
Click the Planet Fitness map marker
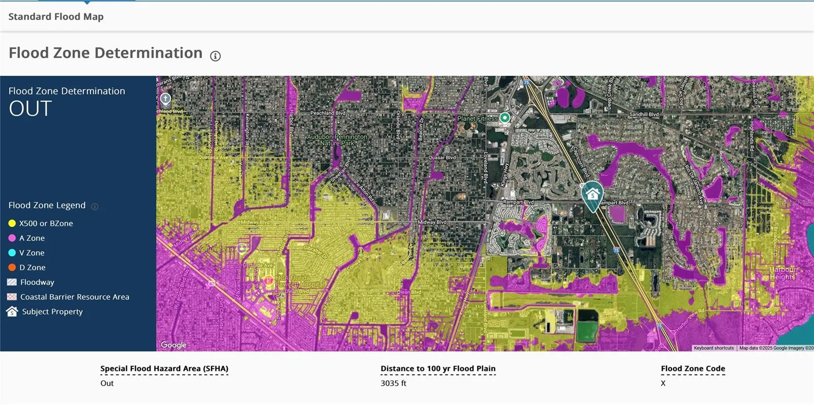[505, 118]
